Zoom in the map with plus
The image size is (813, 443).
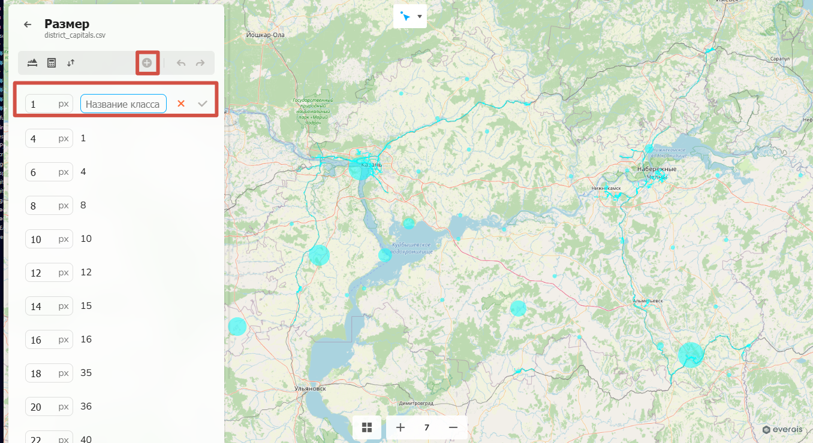tap(401, 427)
